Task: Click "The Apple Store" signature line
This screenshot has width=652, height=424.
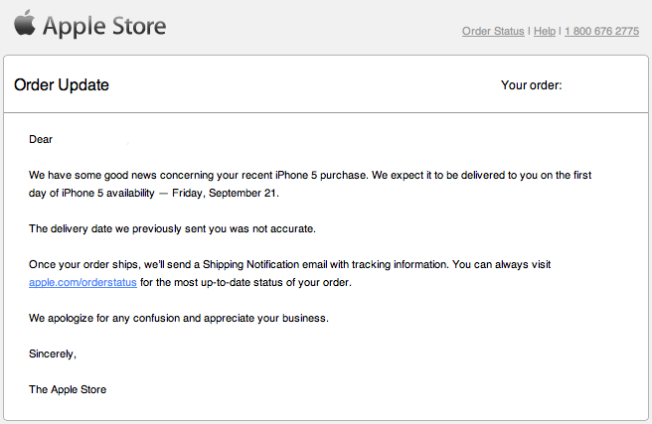Action: (x=68, y=389)
